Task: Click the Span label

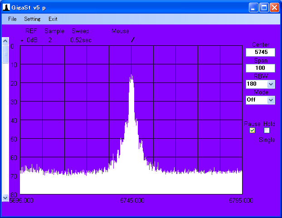Action: point(261,61)
